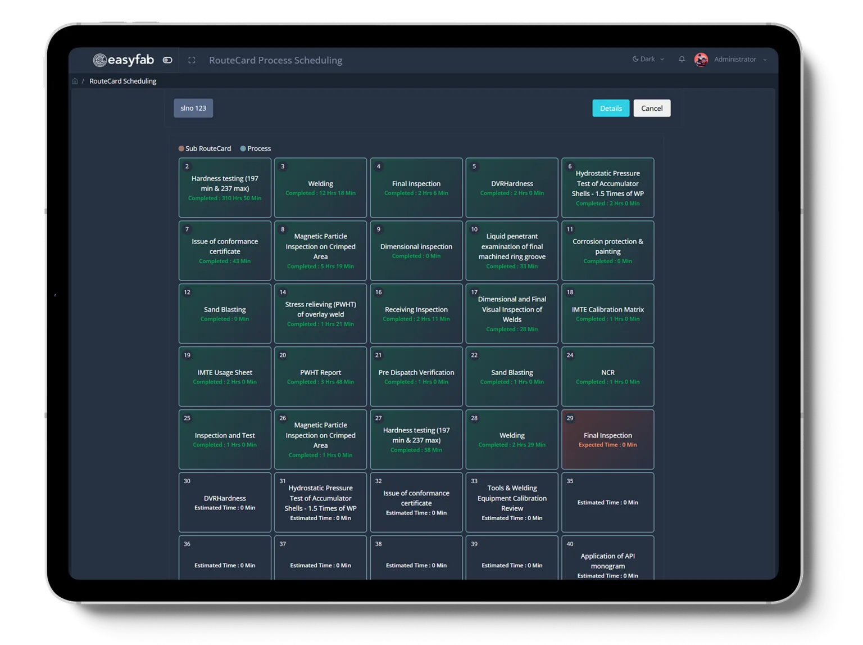The image size is (863, 645).
Task: Open the IMTE Calibration Matrix card
Action: [608, 314]
